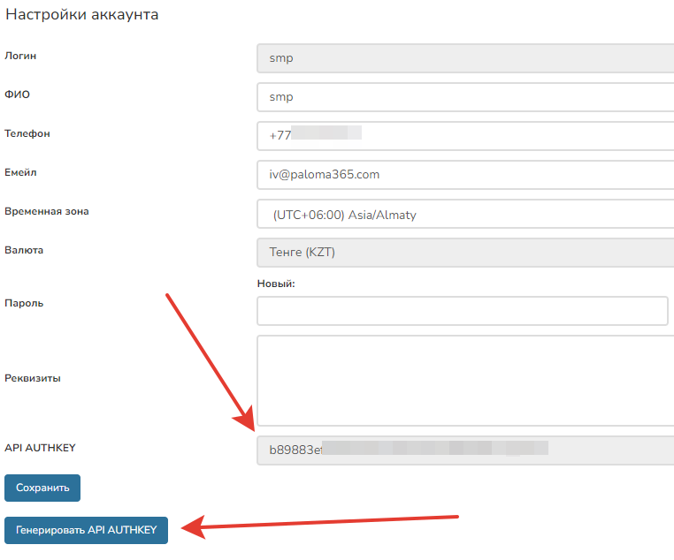Select the Телефон label text
Viewport: 674px width, 560px height.
click(x=27, y=134)
